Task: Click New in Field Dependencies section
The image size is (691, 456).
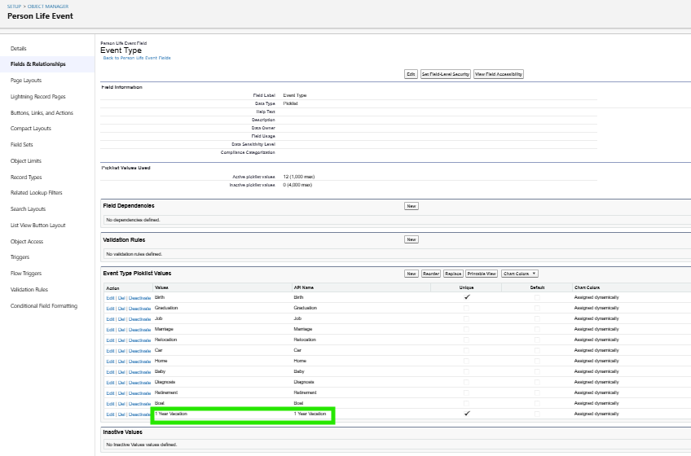Action: point(412,206)
